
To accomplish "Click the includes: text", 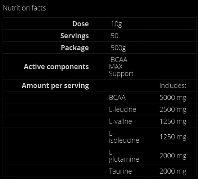I will [x=173, y=85].
